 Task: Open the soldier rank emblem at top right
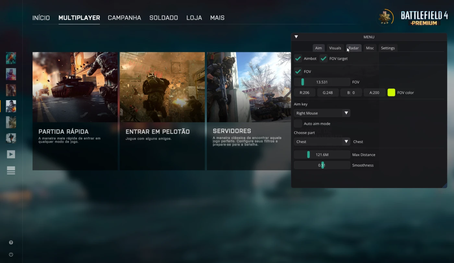pos(386,17)
